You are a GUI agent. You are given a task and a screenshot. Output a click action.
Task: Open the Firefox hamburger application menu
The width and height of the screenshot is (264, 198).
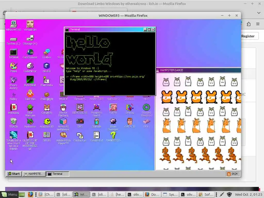click(258, 24)
